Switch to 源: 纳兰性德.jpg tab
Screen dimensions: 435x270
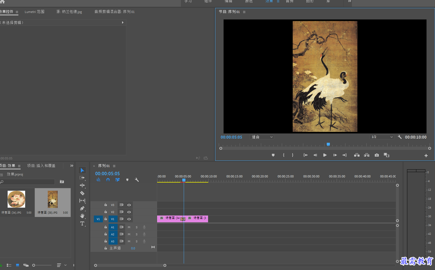tap(69, 12)
